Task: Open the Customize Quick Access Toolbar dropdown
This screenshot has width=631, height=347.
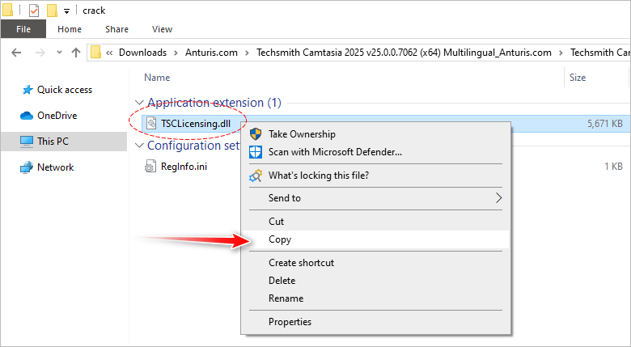Action: point(66,11)
